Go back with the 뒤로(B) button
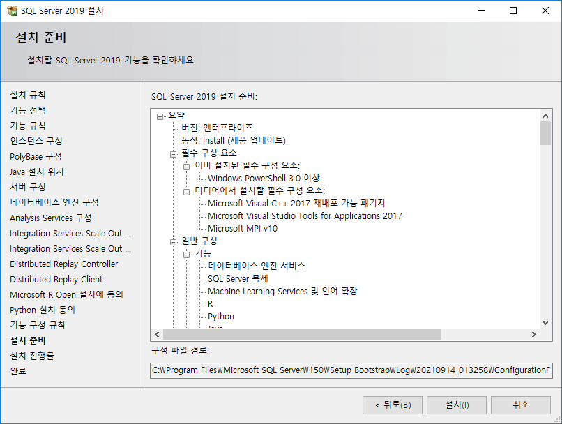This screenshot has height=424, width=562. pos(393,405)
